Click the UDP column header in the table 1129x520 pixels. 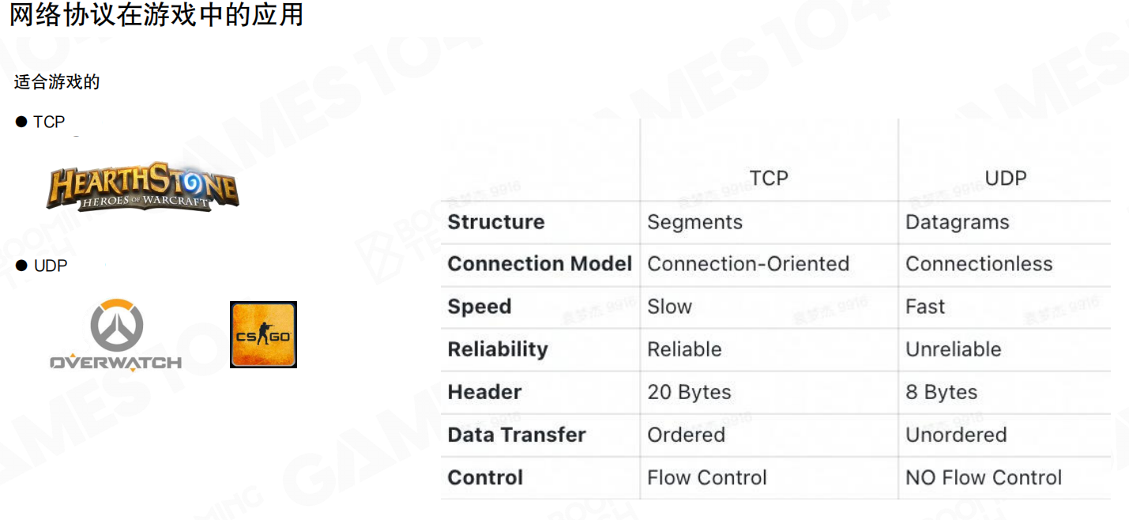point(1005,178)
